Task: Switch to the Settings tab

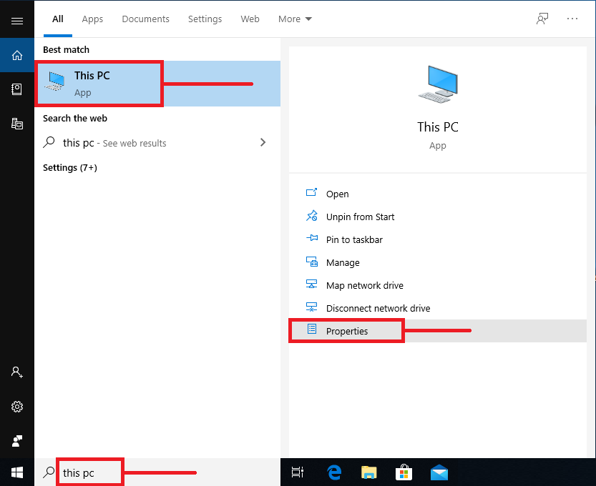Action: (x=205, y=19)
